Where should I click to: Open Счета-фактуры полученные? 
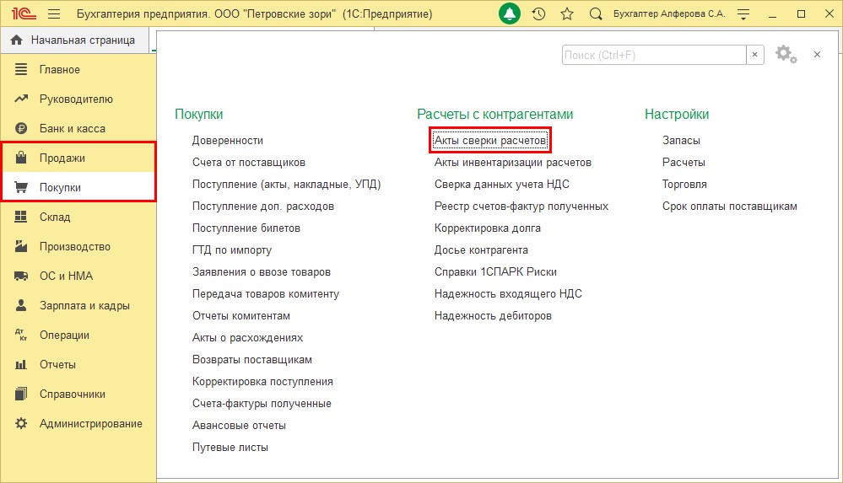tap(262, 404)
